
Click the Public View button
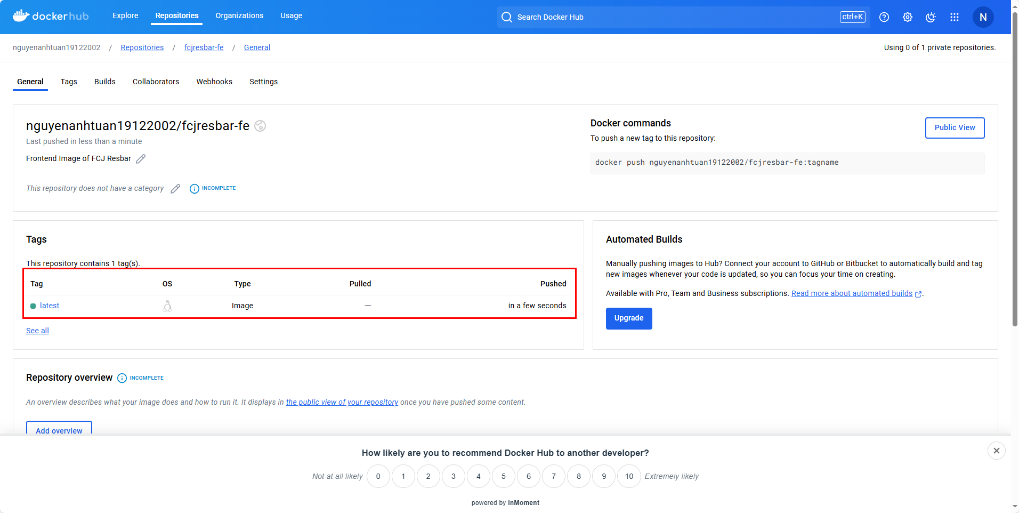[x=955, y=128]
